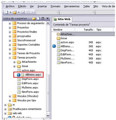116x120 pixels.
Task: Maximize the Lista de carpetas panel
Action: [x=43, y=18]
